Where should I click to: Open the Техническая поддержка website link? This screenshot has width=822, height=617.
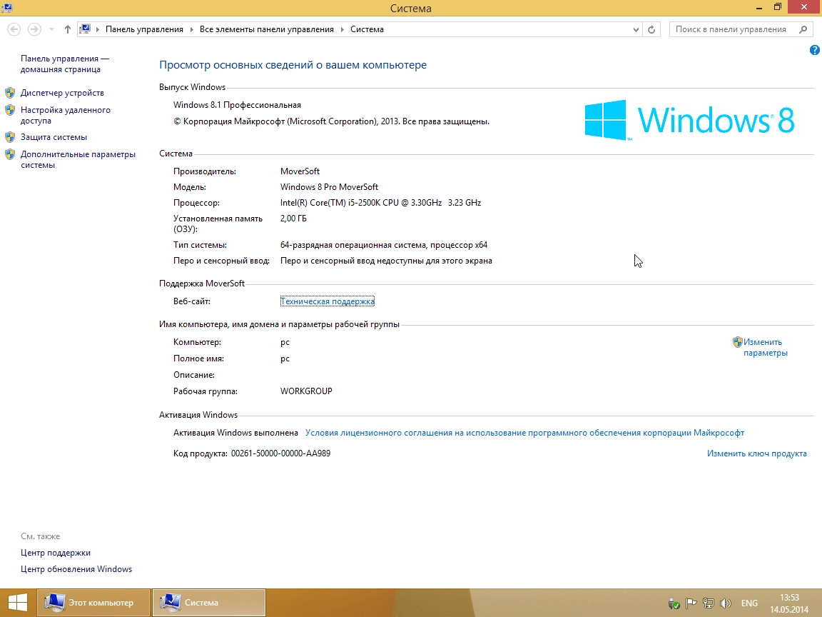[x=327, y=301]
